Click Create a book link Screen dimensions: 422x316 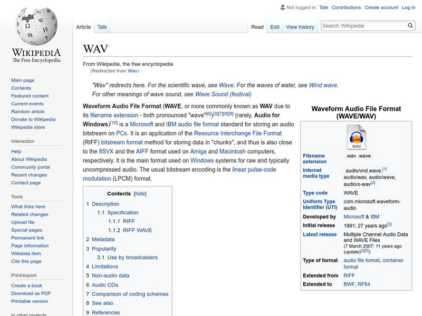click(x=27, y=285)
